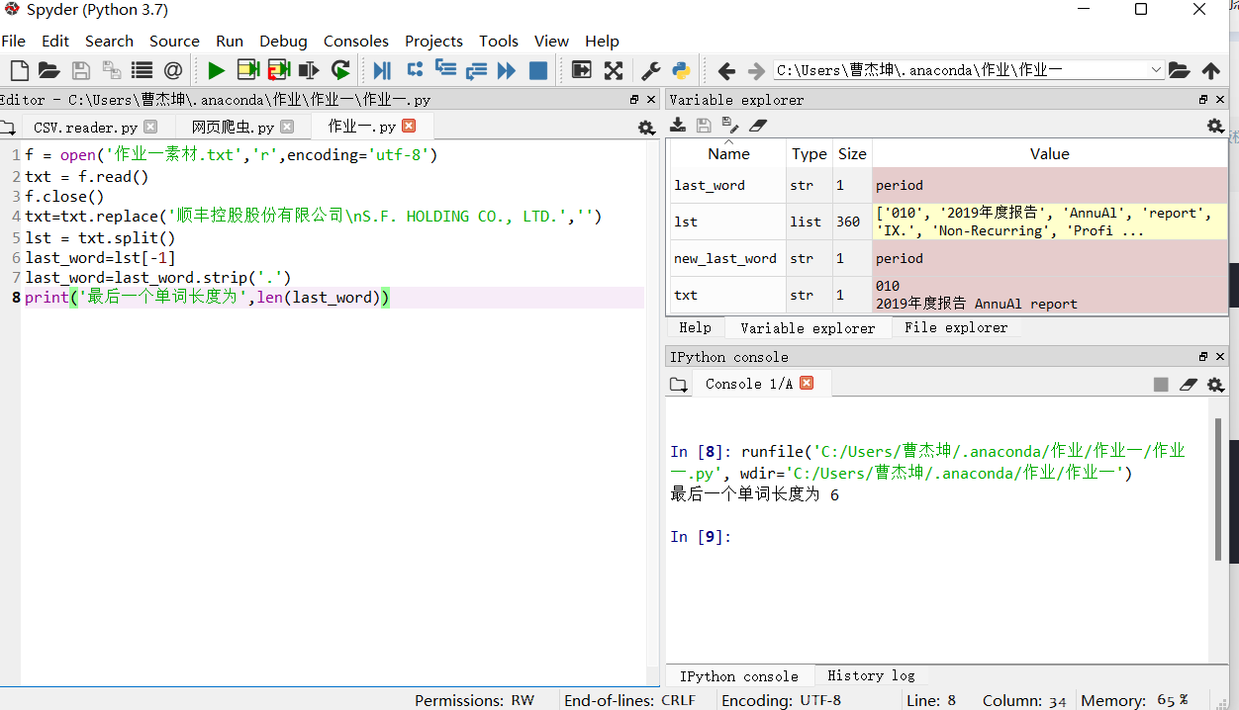The width and height of the screenshot is (1239, 710).
Task: Re-run last script icon
Action: (x=340, y=70)
